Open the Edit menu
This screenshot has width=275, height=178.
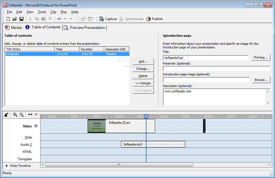(19, 12)
